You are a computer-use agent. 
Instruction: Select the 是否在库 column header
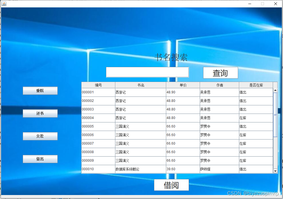tap(256, 85)
